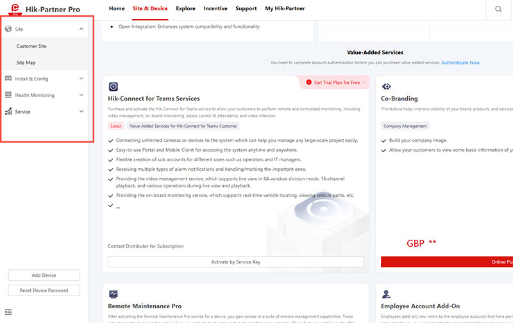Collapse the Site section chevron
The image size is (513, 323).
pyautogui.click(x=81, y=29)
